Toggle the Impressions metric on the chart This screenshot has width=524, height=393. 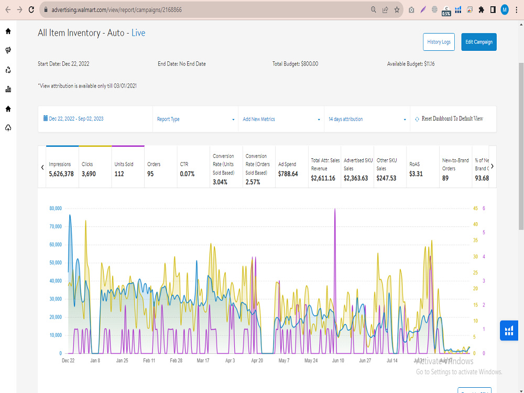click(62, 167)
